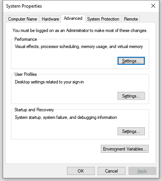Image resolution: width=162 pixels, height=181 pixels.
Task: Click the Startup and Recovery group label
Action: point(34,110)
